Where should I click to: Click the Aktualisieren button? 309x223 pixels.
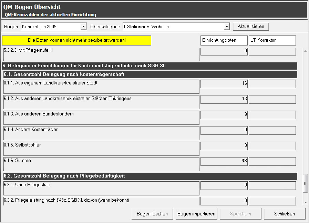click(251, 27)
